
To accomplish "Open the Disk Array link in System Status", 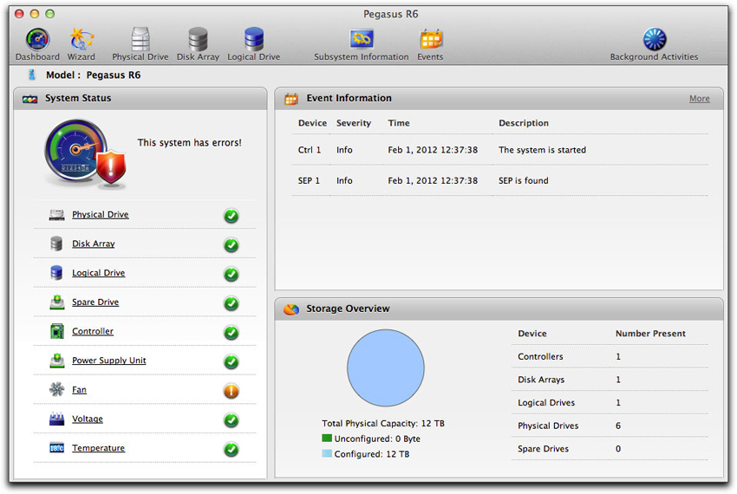I will [x=93, y=244].
